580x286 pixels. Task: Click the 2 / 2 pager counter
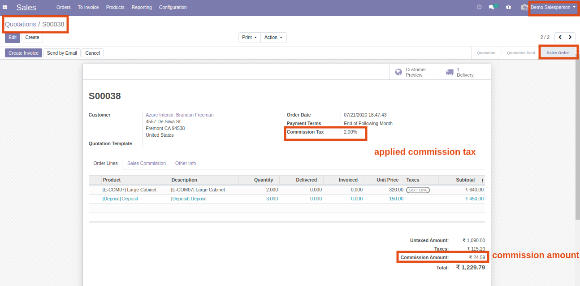(x=545, y=38)
